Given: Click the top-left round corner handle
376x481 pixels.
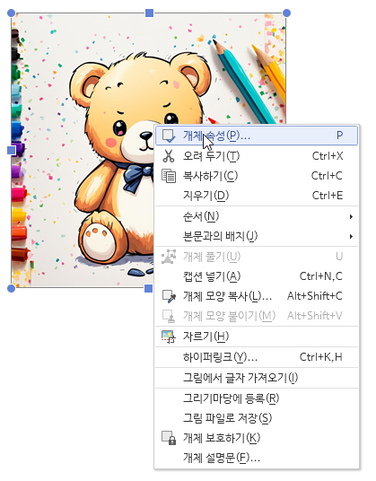Looking at the screenshot, I should pyautogui.click(x=11, y=13).
